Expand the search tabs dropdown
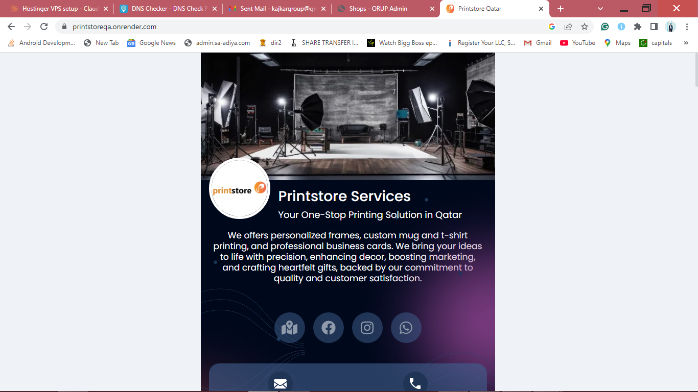Image resolution: width=698 pixels, height=392 pixels. (600, 9)
